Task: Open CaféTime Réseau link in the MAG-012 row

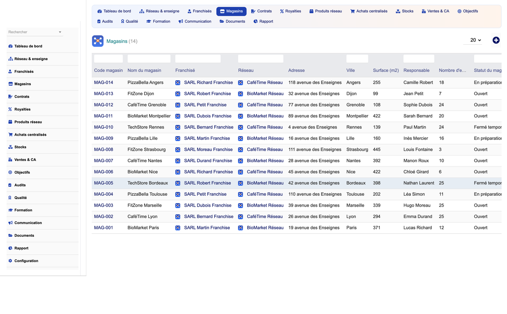Action: (x=265, y=105)
